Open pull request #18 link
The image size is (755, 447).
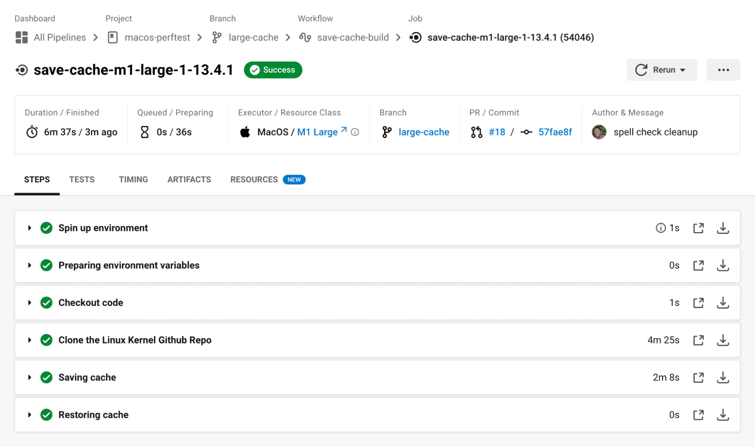(497, 132)
